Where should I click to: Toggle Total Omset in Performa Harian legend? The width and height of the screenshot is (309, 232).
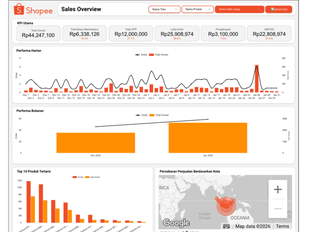[161, 55]
